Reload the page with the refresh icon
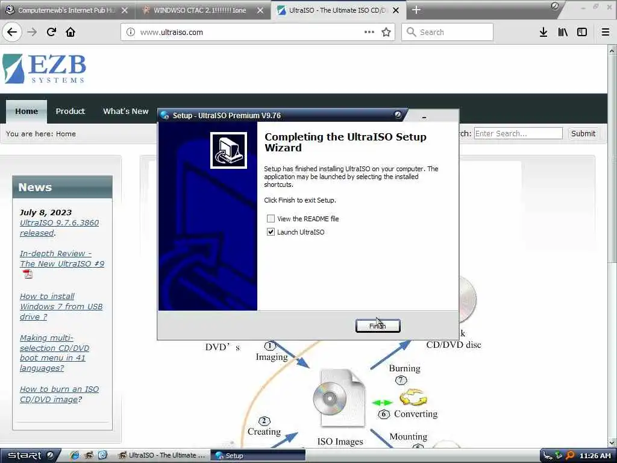The height and width of the screenshot is (463, 617). (51, 32)
